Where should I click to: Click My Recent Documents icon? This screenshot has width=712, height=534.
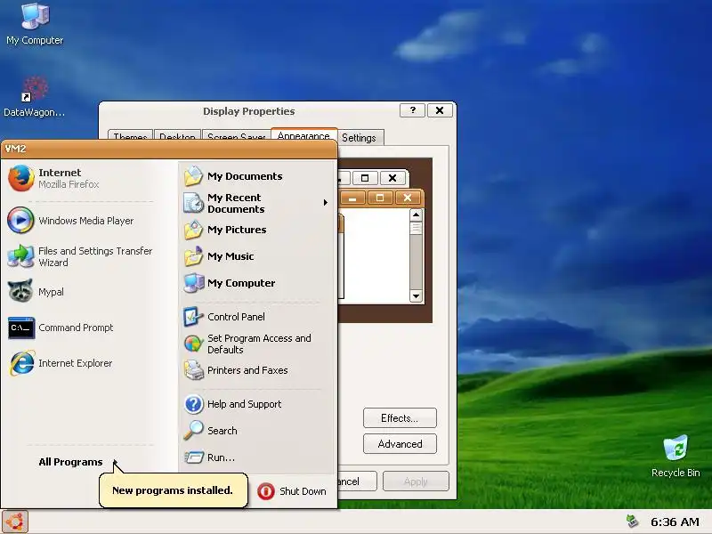(x=193, y=203)
